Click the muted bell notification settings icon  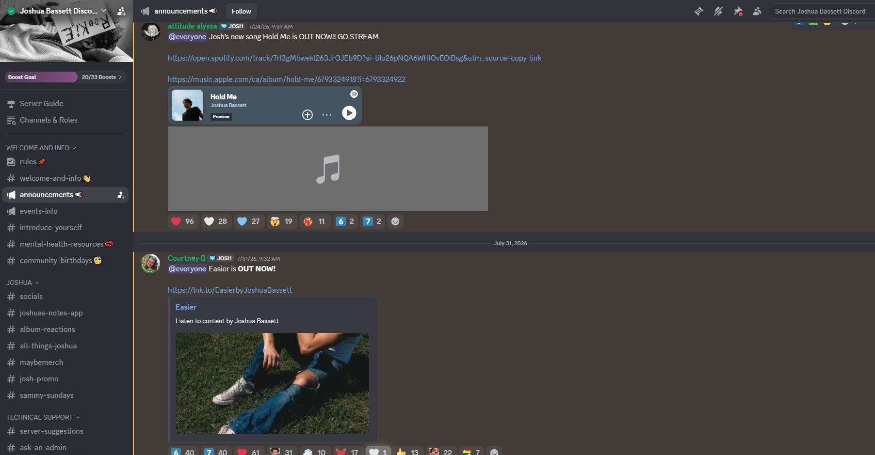click(718, 11)
